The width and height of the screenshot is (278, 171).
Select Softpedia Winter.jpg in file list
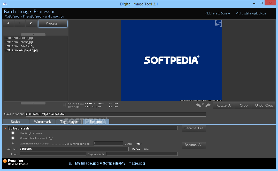19,38
